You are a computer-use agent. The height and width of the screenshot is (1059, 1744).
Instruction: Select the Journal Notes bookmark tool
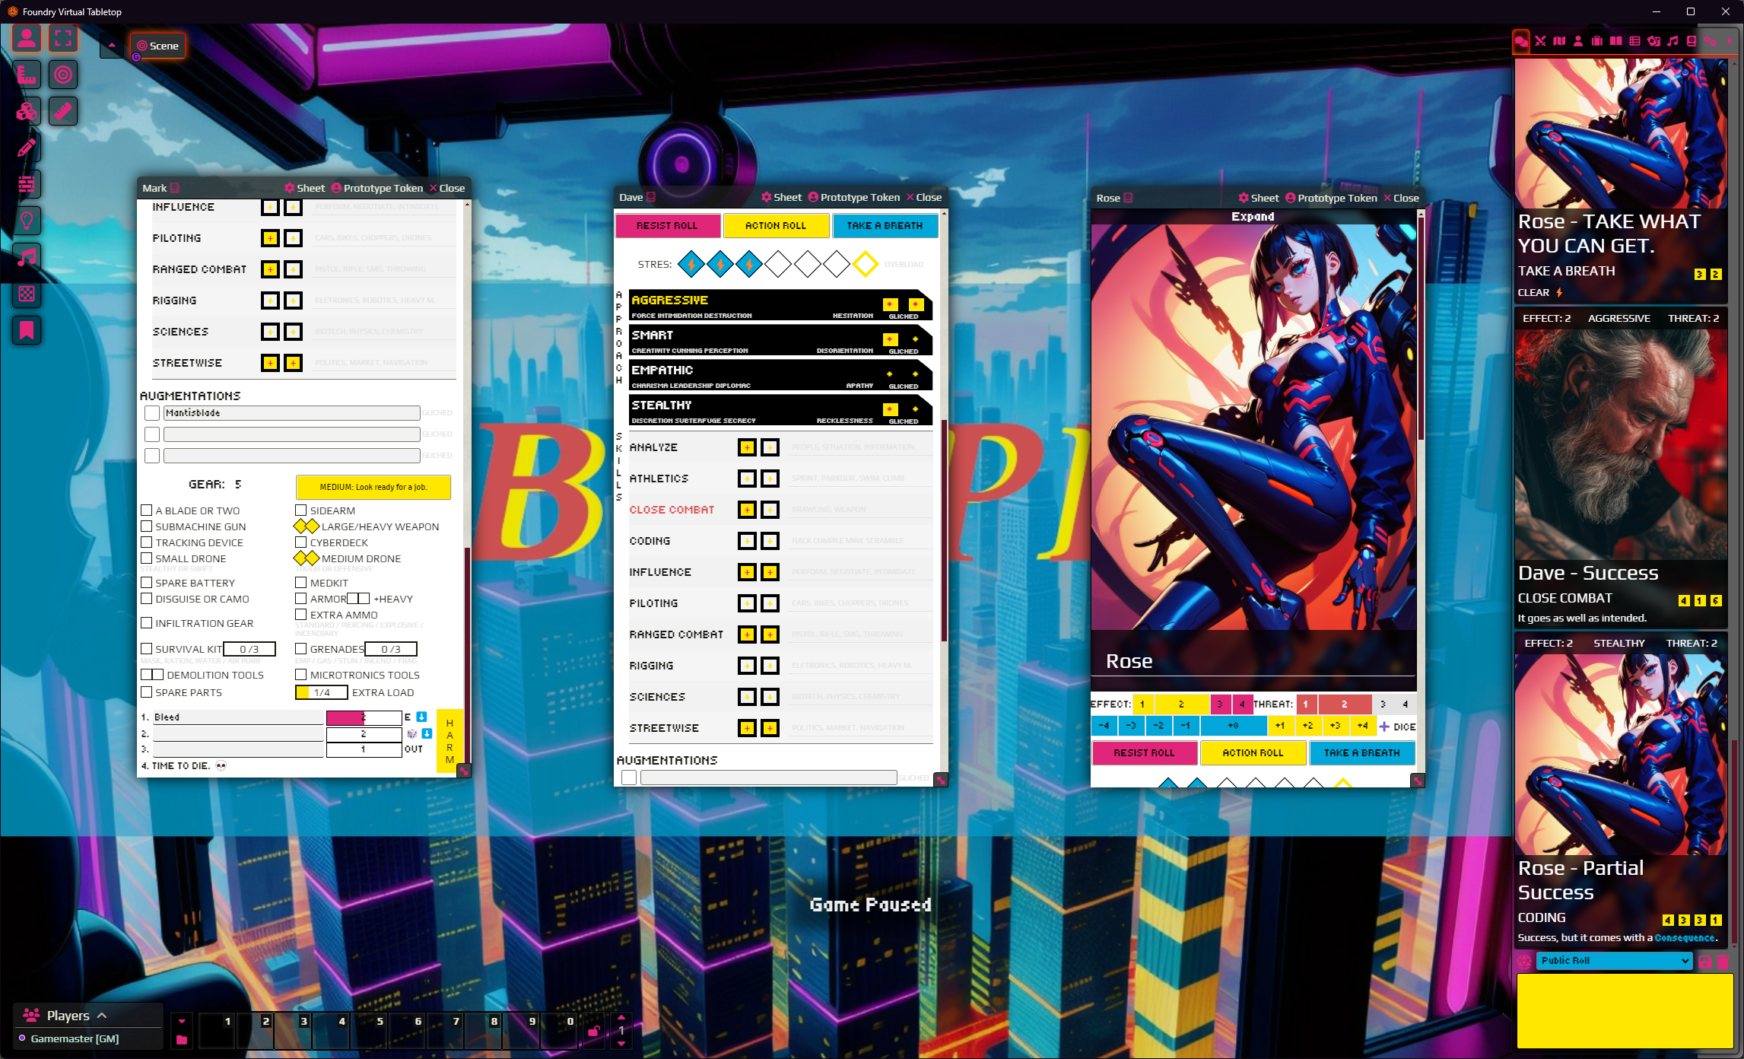coord(27,330)
